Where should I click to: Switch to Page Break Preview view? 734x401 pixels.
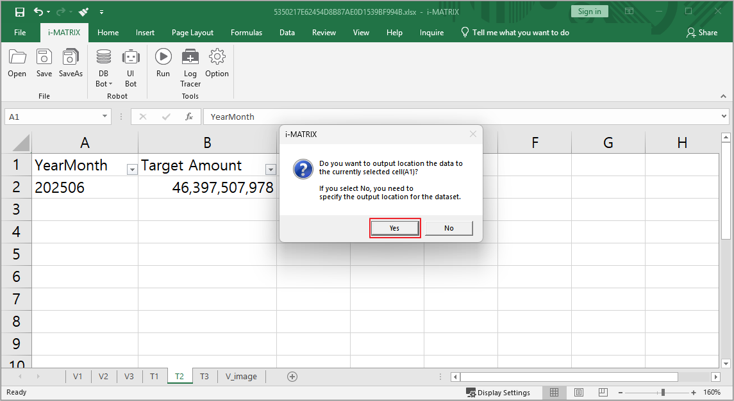tap(603, 392)
